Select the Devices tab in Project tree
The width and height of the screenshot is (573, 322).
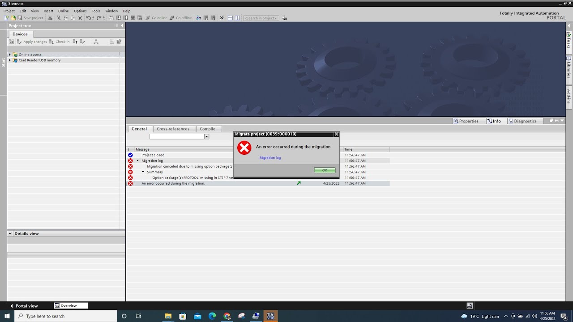[20, 34]
